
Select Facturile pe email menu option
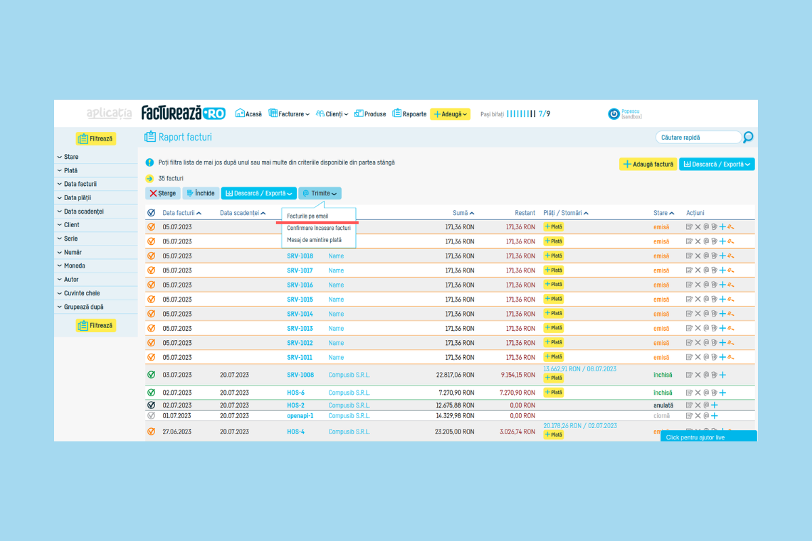(x=307, y=216)
